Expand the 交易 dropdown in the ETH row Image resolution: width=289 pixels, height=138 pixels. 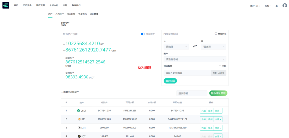[218, 128]
